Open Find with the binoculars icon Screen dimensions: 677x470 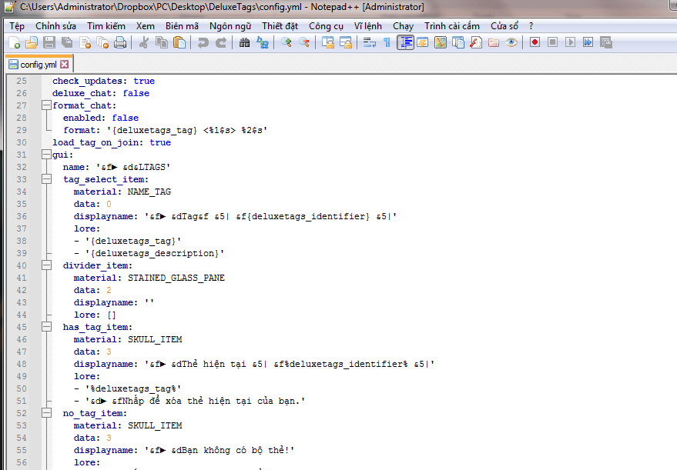click(245, 43)
